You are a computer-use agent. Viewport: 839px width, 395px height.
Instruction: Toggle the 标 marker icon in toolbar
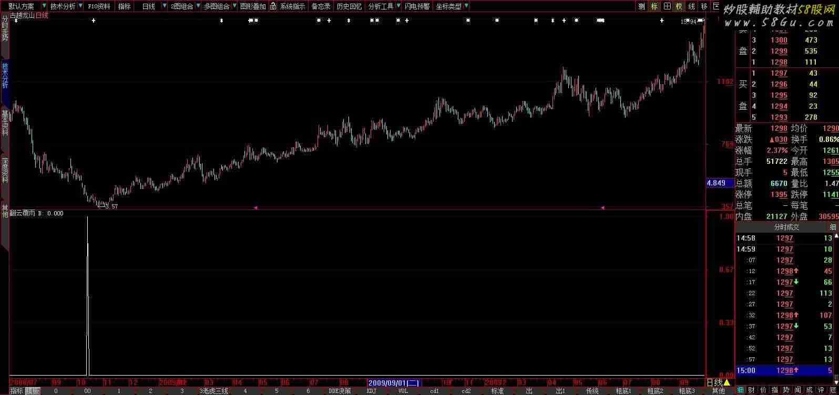(654, 6)
